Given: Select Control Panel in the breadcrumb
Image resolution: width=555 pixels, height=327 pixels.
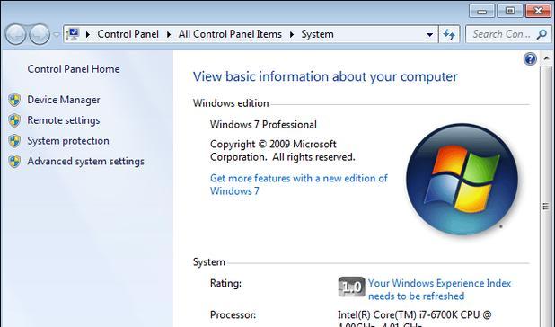Looking at the screenshot, I should tap(128, 34).
